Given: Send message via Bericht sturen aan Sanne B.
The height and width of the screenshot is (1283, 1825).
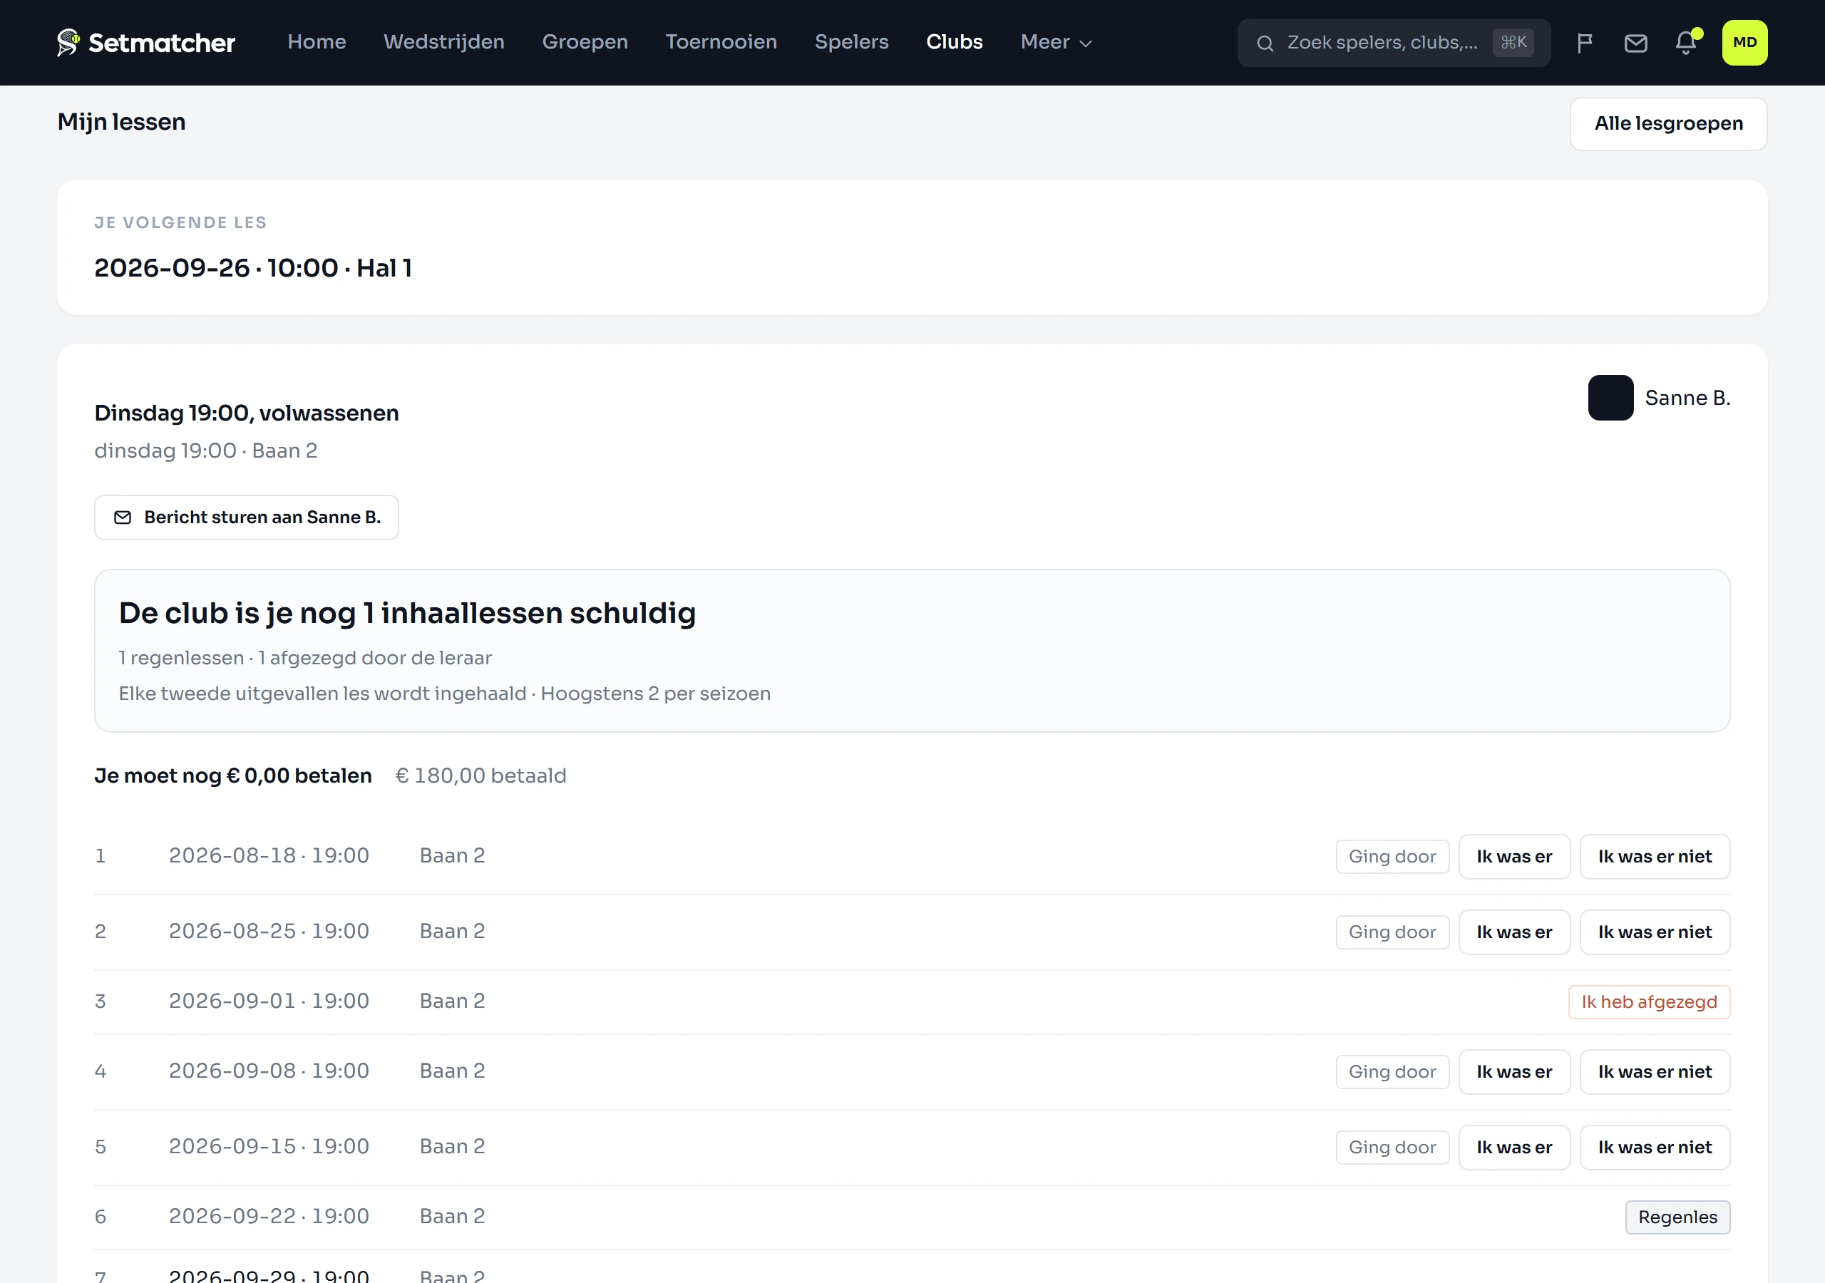Looking at the screenshot, I should point(247,517).
